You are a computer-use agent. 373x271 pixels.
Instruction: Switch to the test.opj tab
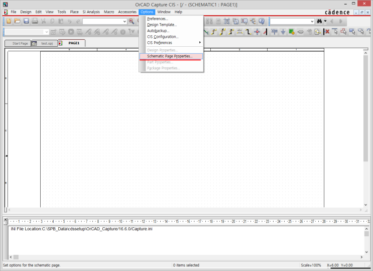45,43
